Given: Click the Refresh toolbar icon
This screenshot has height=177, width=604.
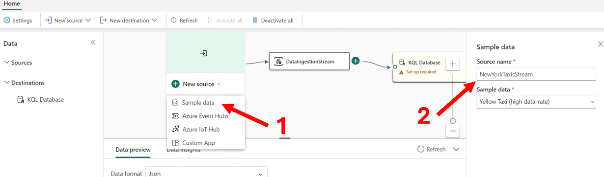Looking at the screenshot, I should tap(174, 21).
